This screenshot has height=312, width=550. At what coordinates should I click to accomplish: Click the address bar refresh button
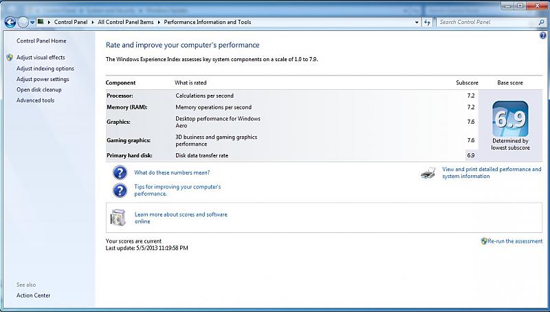[x=427, y=22]
